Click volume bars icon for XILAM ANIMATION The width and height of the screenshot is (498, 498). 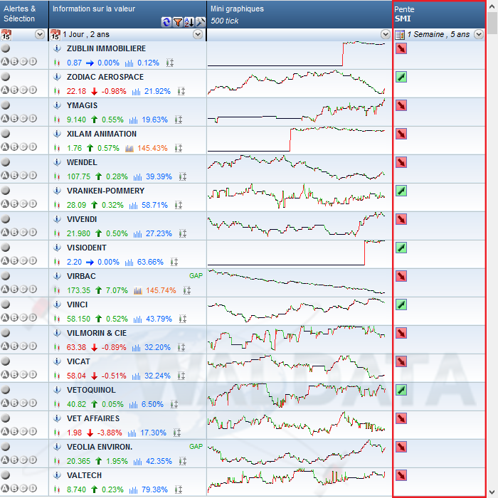129,148
